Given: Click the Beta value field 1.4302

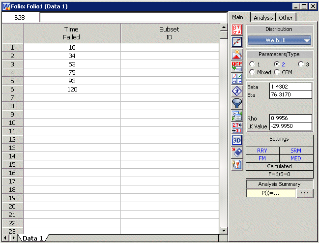Looking at the screenshot, I should coord(290,87).
